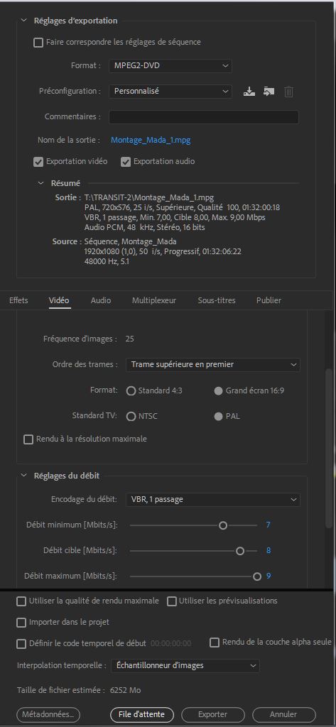Enable Faire correspondre les réglages de séquence

point(38,43)
